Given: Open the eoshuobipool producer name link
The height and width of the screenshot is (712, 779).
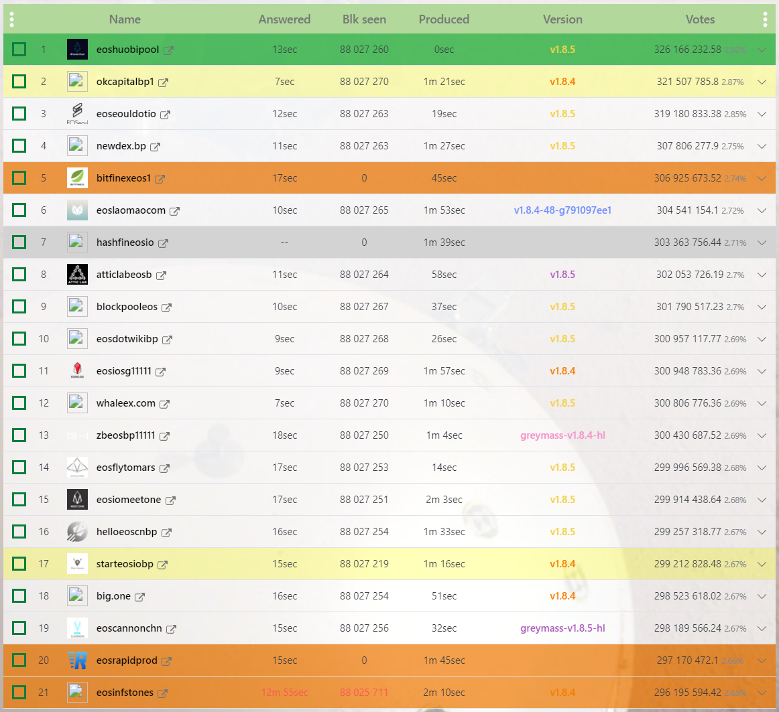Looking at the screenshot, I should click(x=127, y=49).
